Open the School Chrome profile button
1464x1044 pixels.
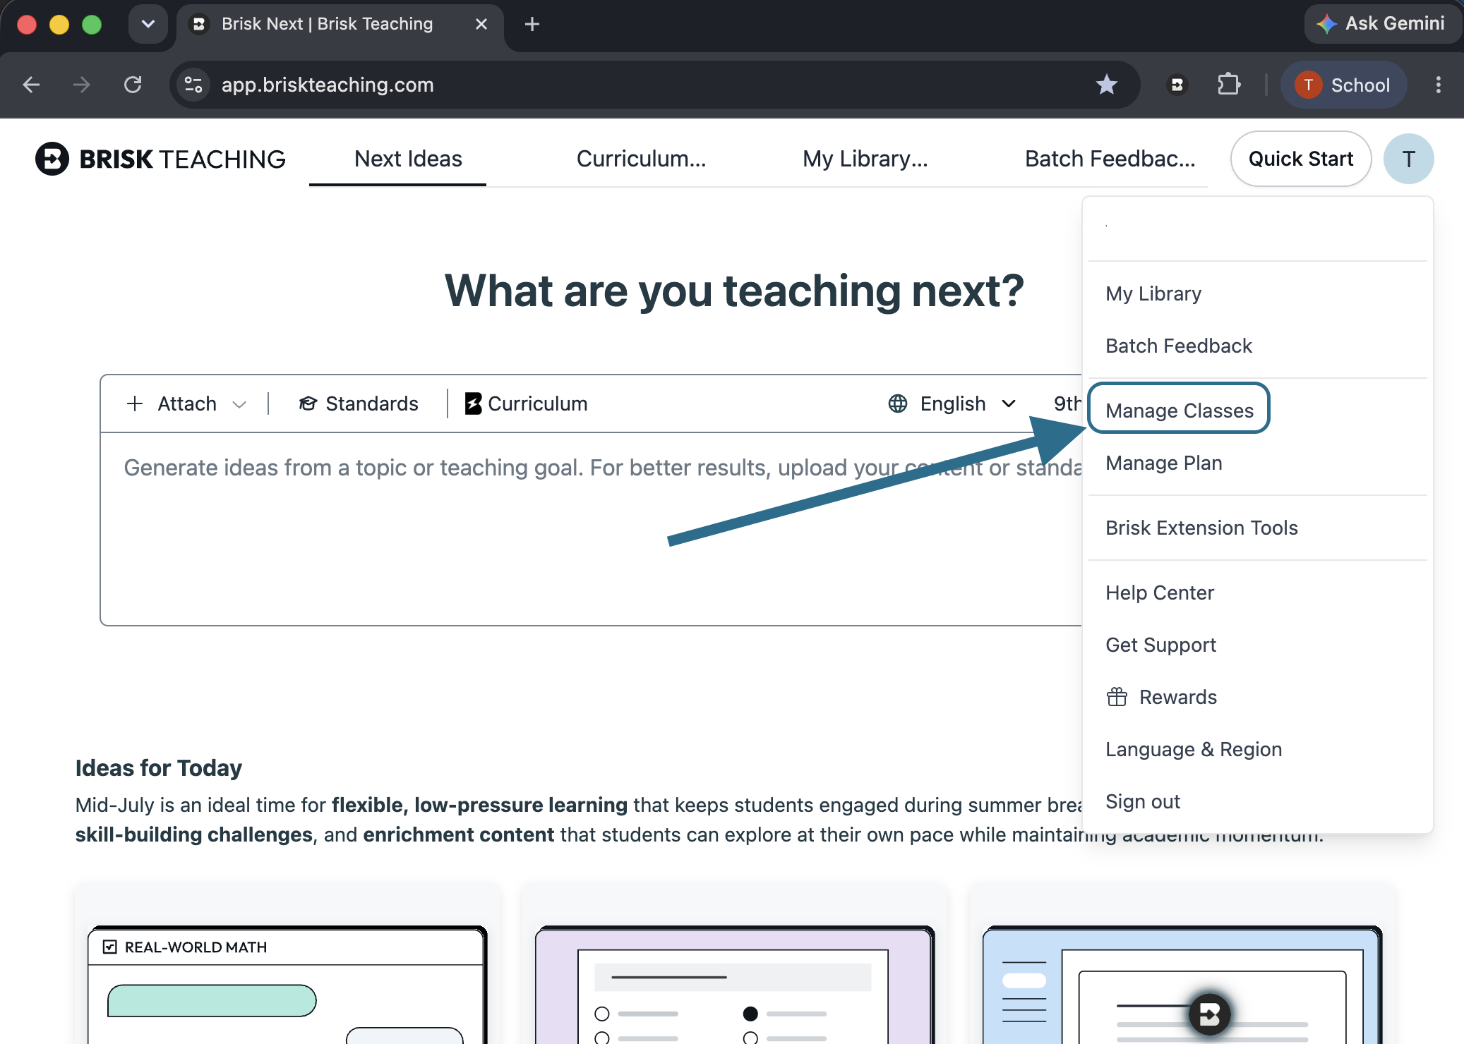(1343, 85)
